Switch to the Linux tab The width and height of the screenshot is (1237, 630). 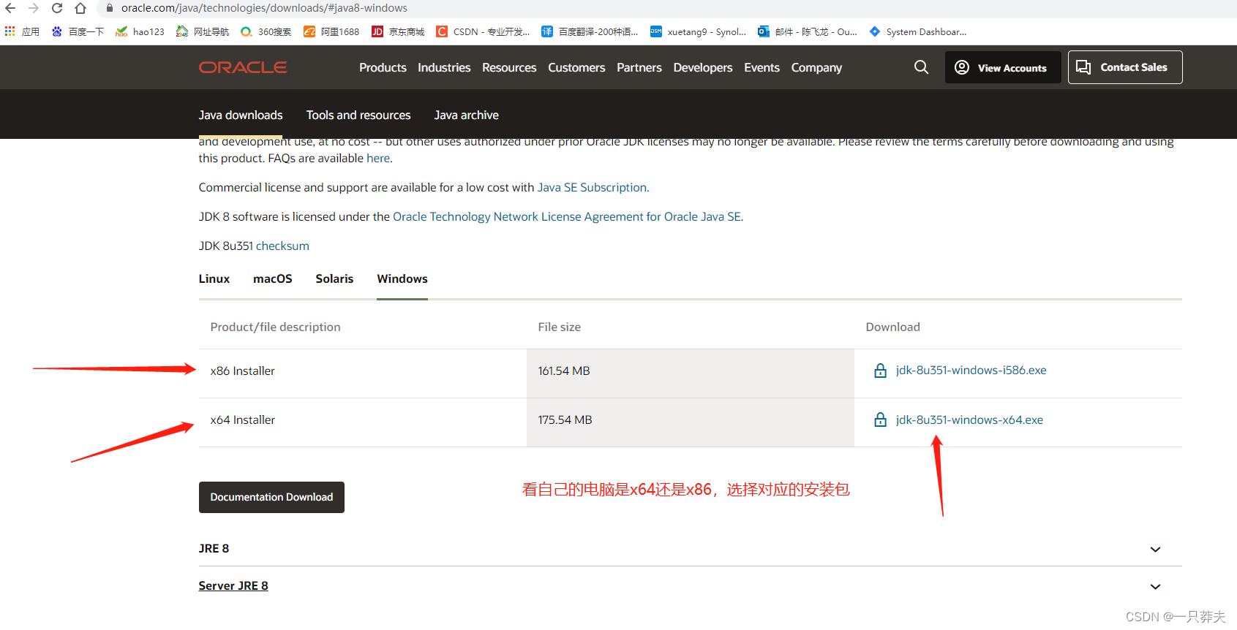(x=214, y=278)
